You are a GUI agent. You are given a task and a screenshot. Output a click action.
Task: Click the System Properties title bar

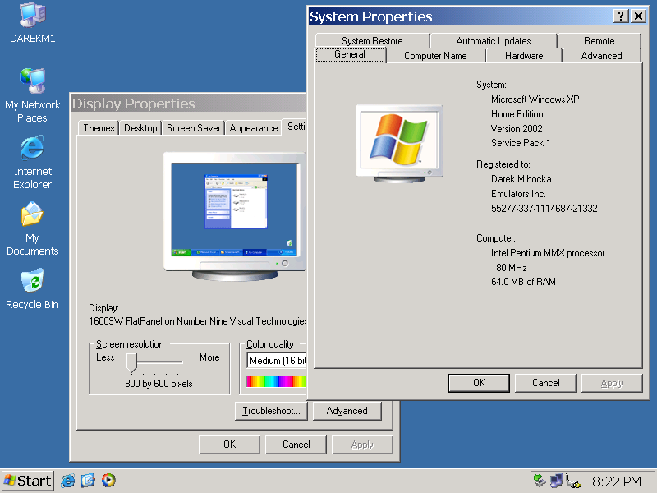461,16
